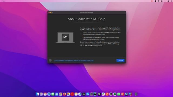
Task: Click the help question mark in Installation Assistant
Action: 50,60
